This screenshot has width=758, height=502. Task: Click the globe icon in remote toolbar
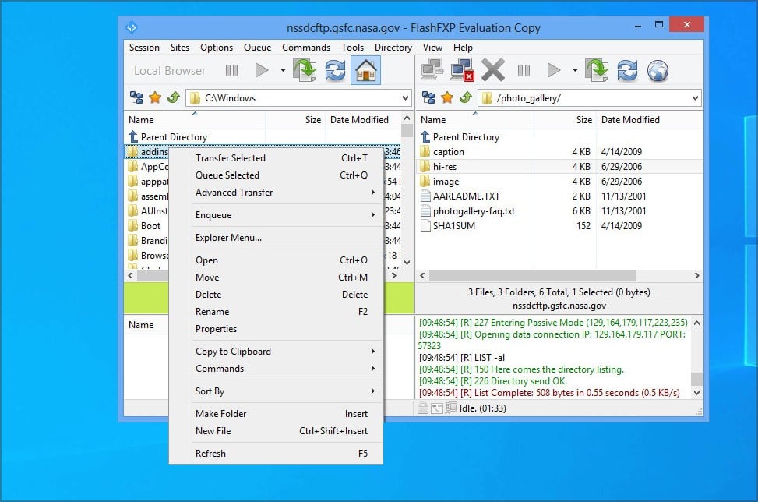point(658,71)
